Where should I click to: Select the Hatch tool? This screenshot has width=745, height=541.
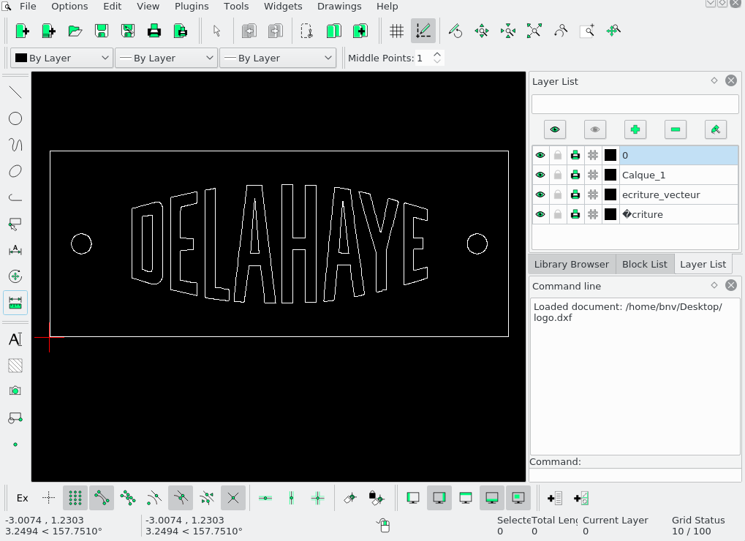click(x=15, y=366)
